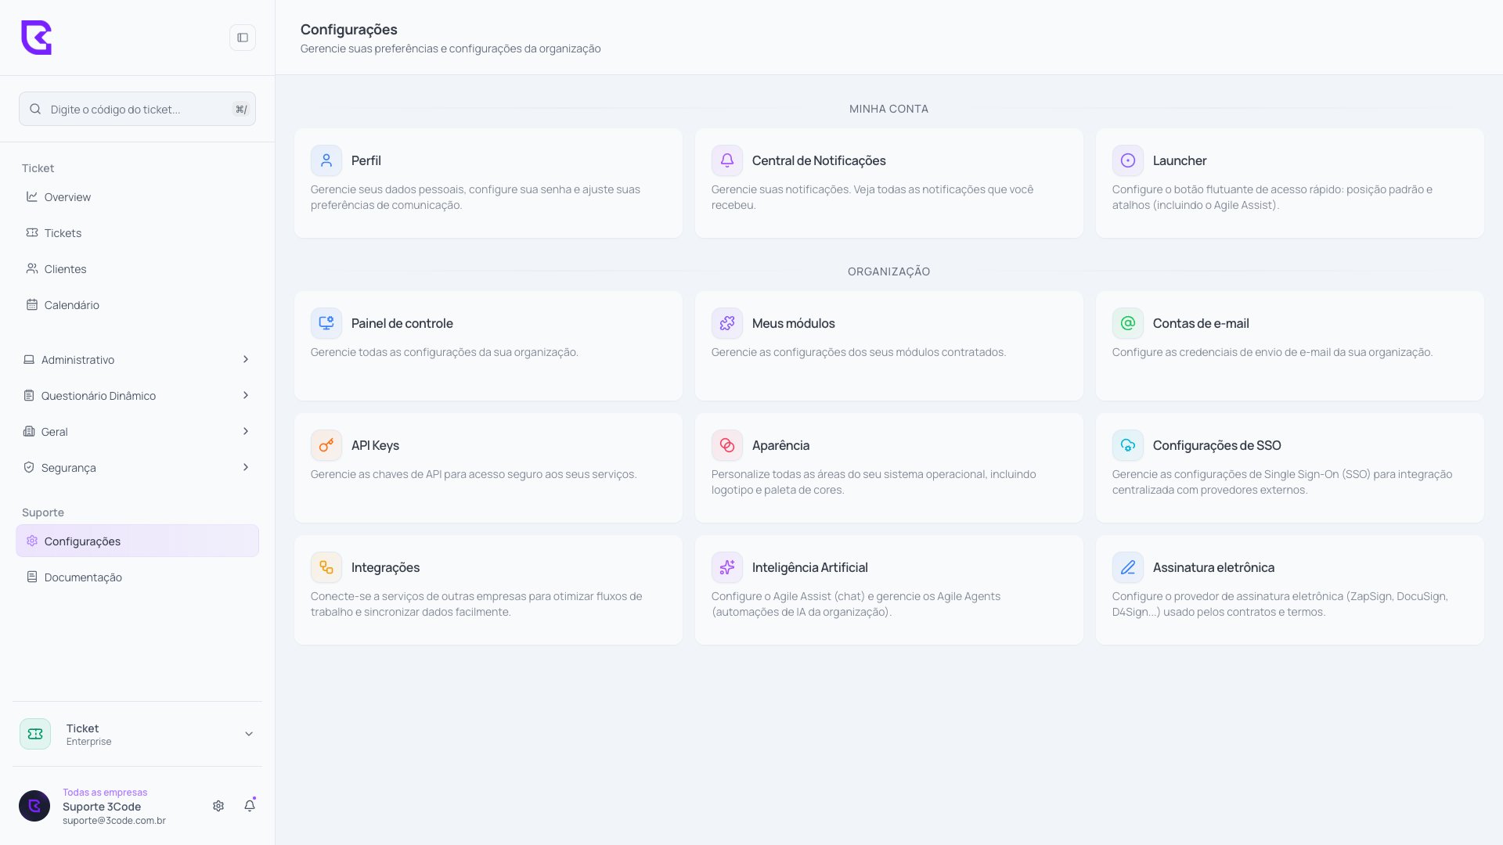Expand the Administrativo menu chevron
The width and height of the screenshot is (1503, 845).
pyautogui.click(x=246, y=359)
